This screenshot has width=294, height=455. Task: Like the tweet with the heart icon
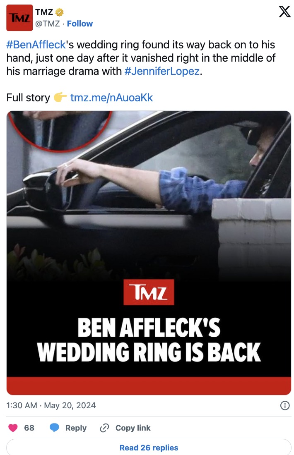pyautogui.click(x=13, y=428)
